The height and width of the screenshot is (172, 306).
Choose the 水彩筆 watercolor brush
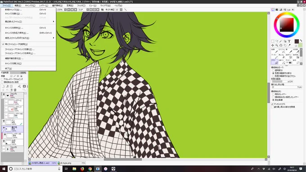[x=296, y=51]
